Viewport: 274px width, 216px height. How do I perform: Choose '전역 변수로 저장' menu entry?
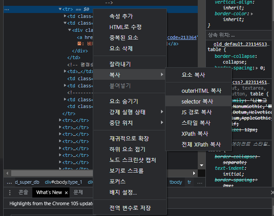pyautogui.click(x=130, y=208)
